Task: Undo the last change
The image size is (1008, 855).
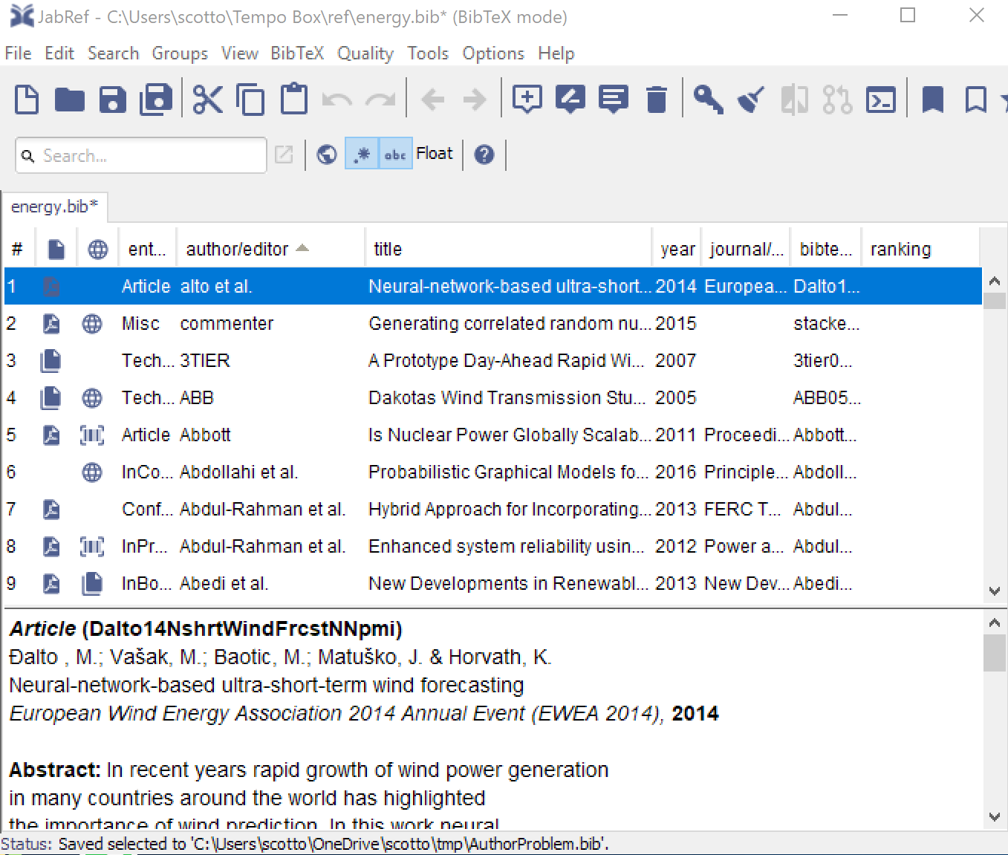Action: (336, 100)
